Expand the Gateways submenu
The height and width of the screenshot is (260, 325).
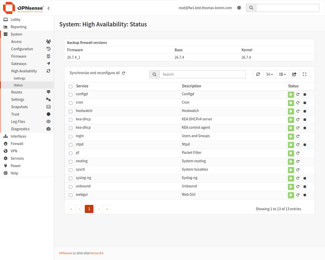[x=27, y=64]
